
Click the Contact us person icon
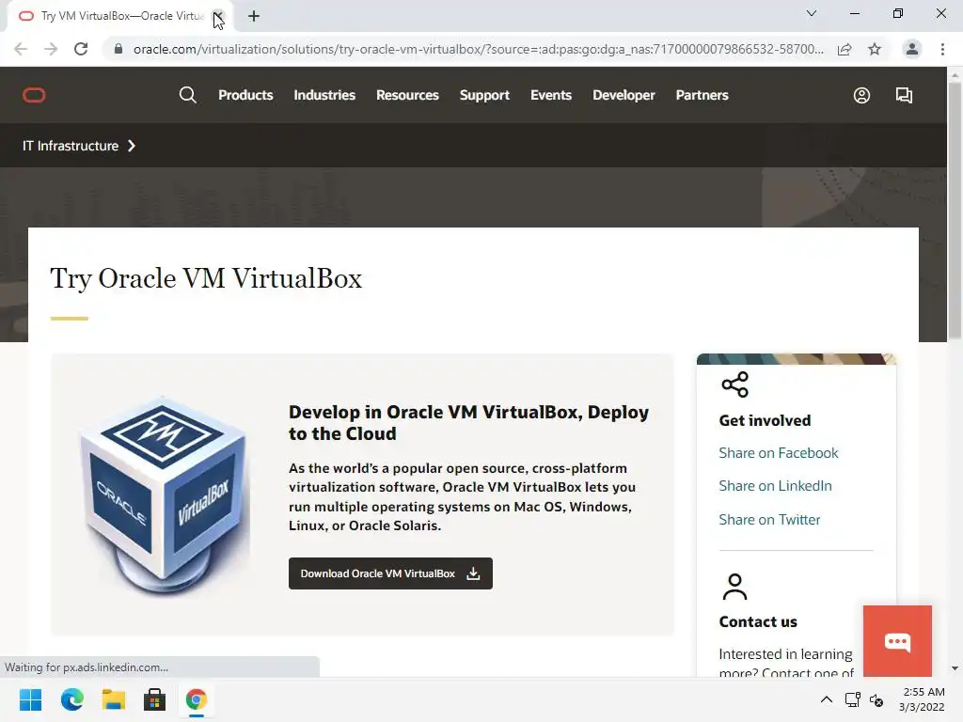coord(734,587)
